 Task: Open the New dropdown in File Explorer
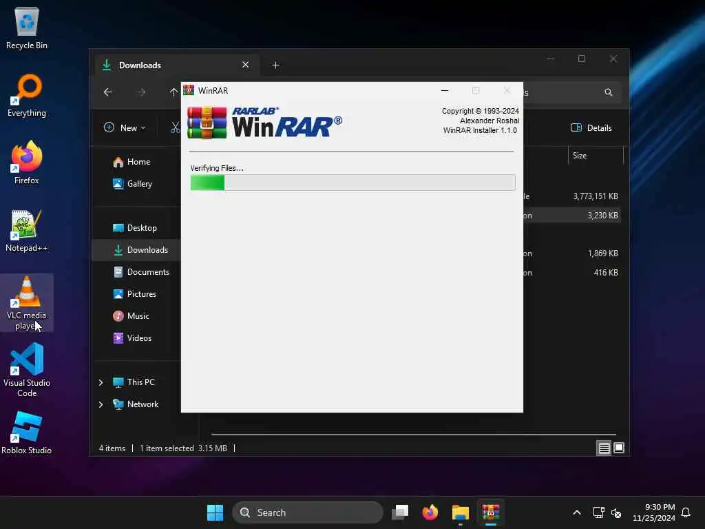pyautogui.click(x=125, y=127)
